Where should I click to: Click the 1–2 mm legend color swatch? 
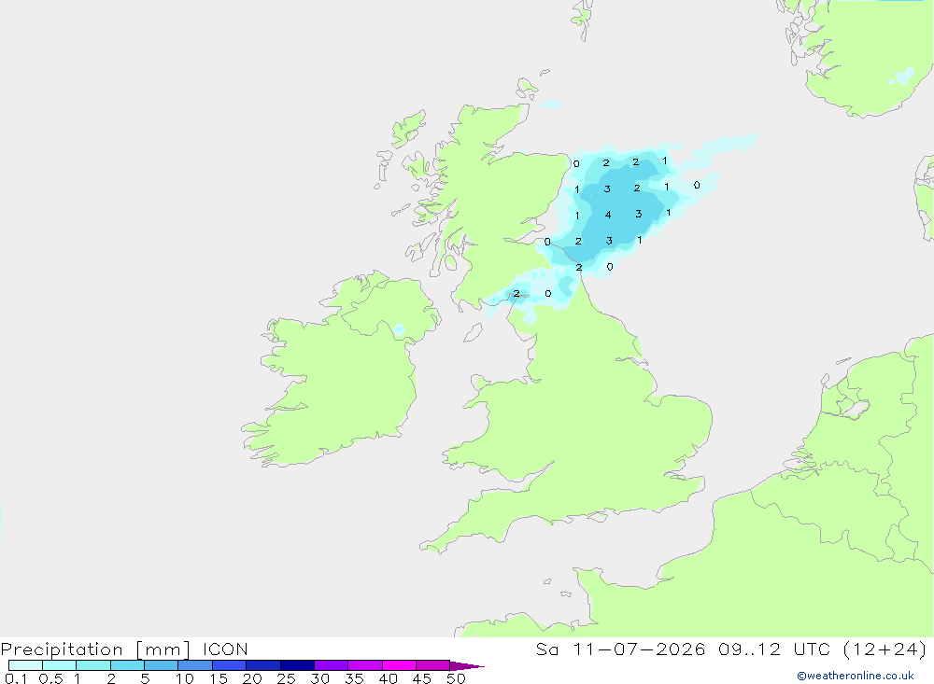[x=93, y=665]
